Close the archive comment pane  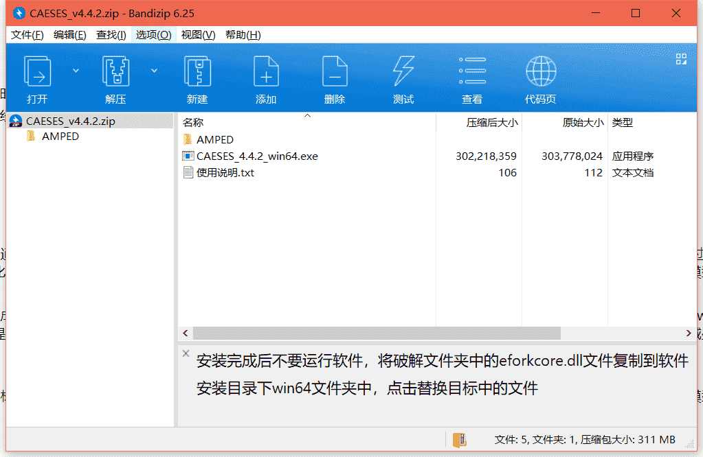click(x=186, y=353)
